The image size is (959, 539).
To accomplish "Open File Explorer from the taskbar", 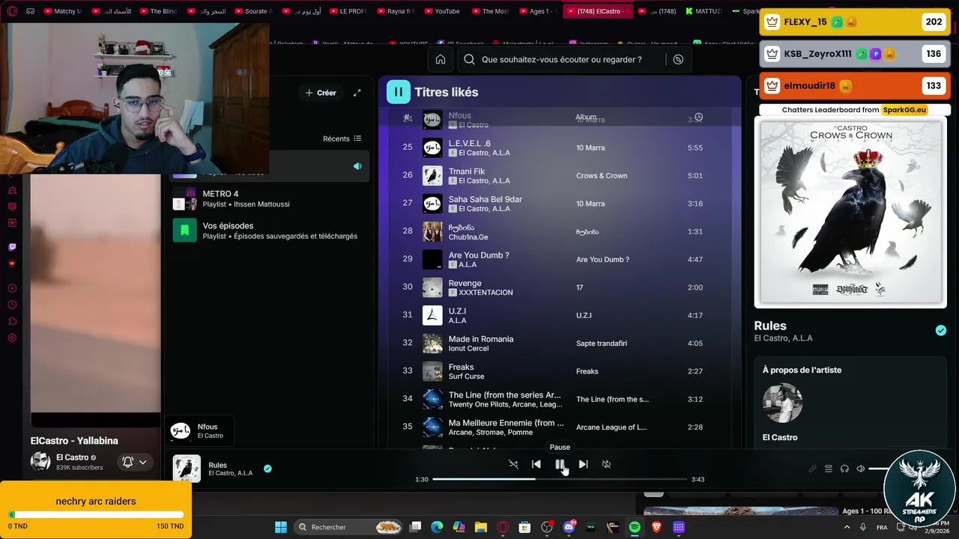I will click(481, 527).
